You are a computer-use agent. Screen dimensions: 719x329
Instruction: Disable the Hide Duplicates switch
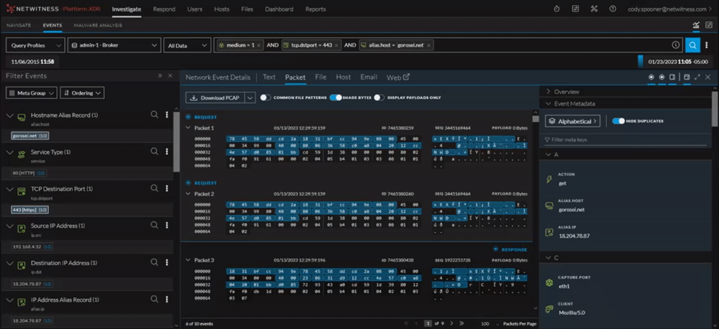[x=618, y=121]
